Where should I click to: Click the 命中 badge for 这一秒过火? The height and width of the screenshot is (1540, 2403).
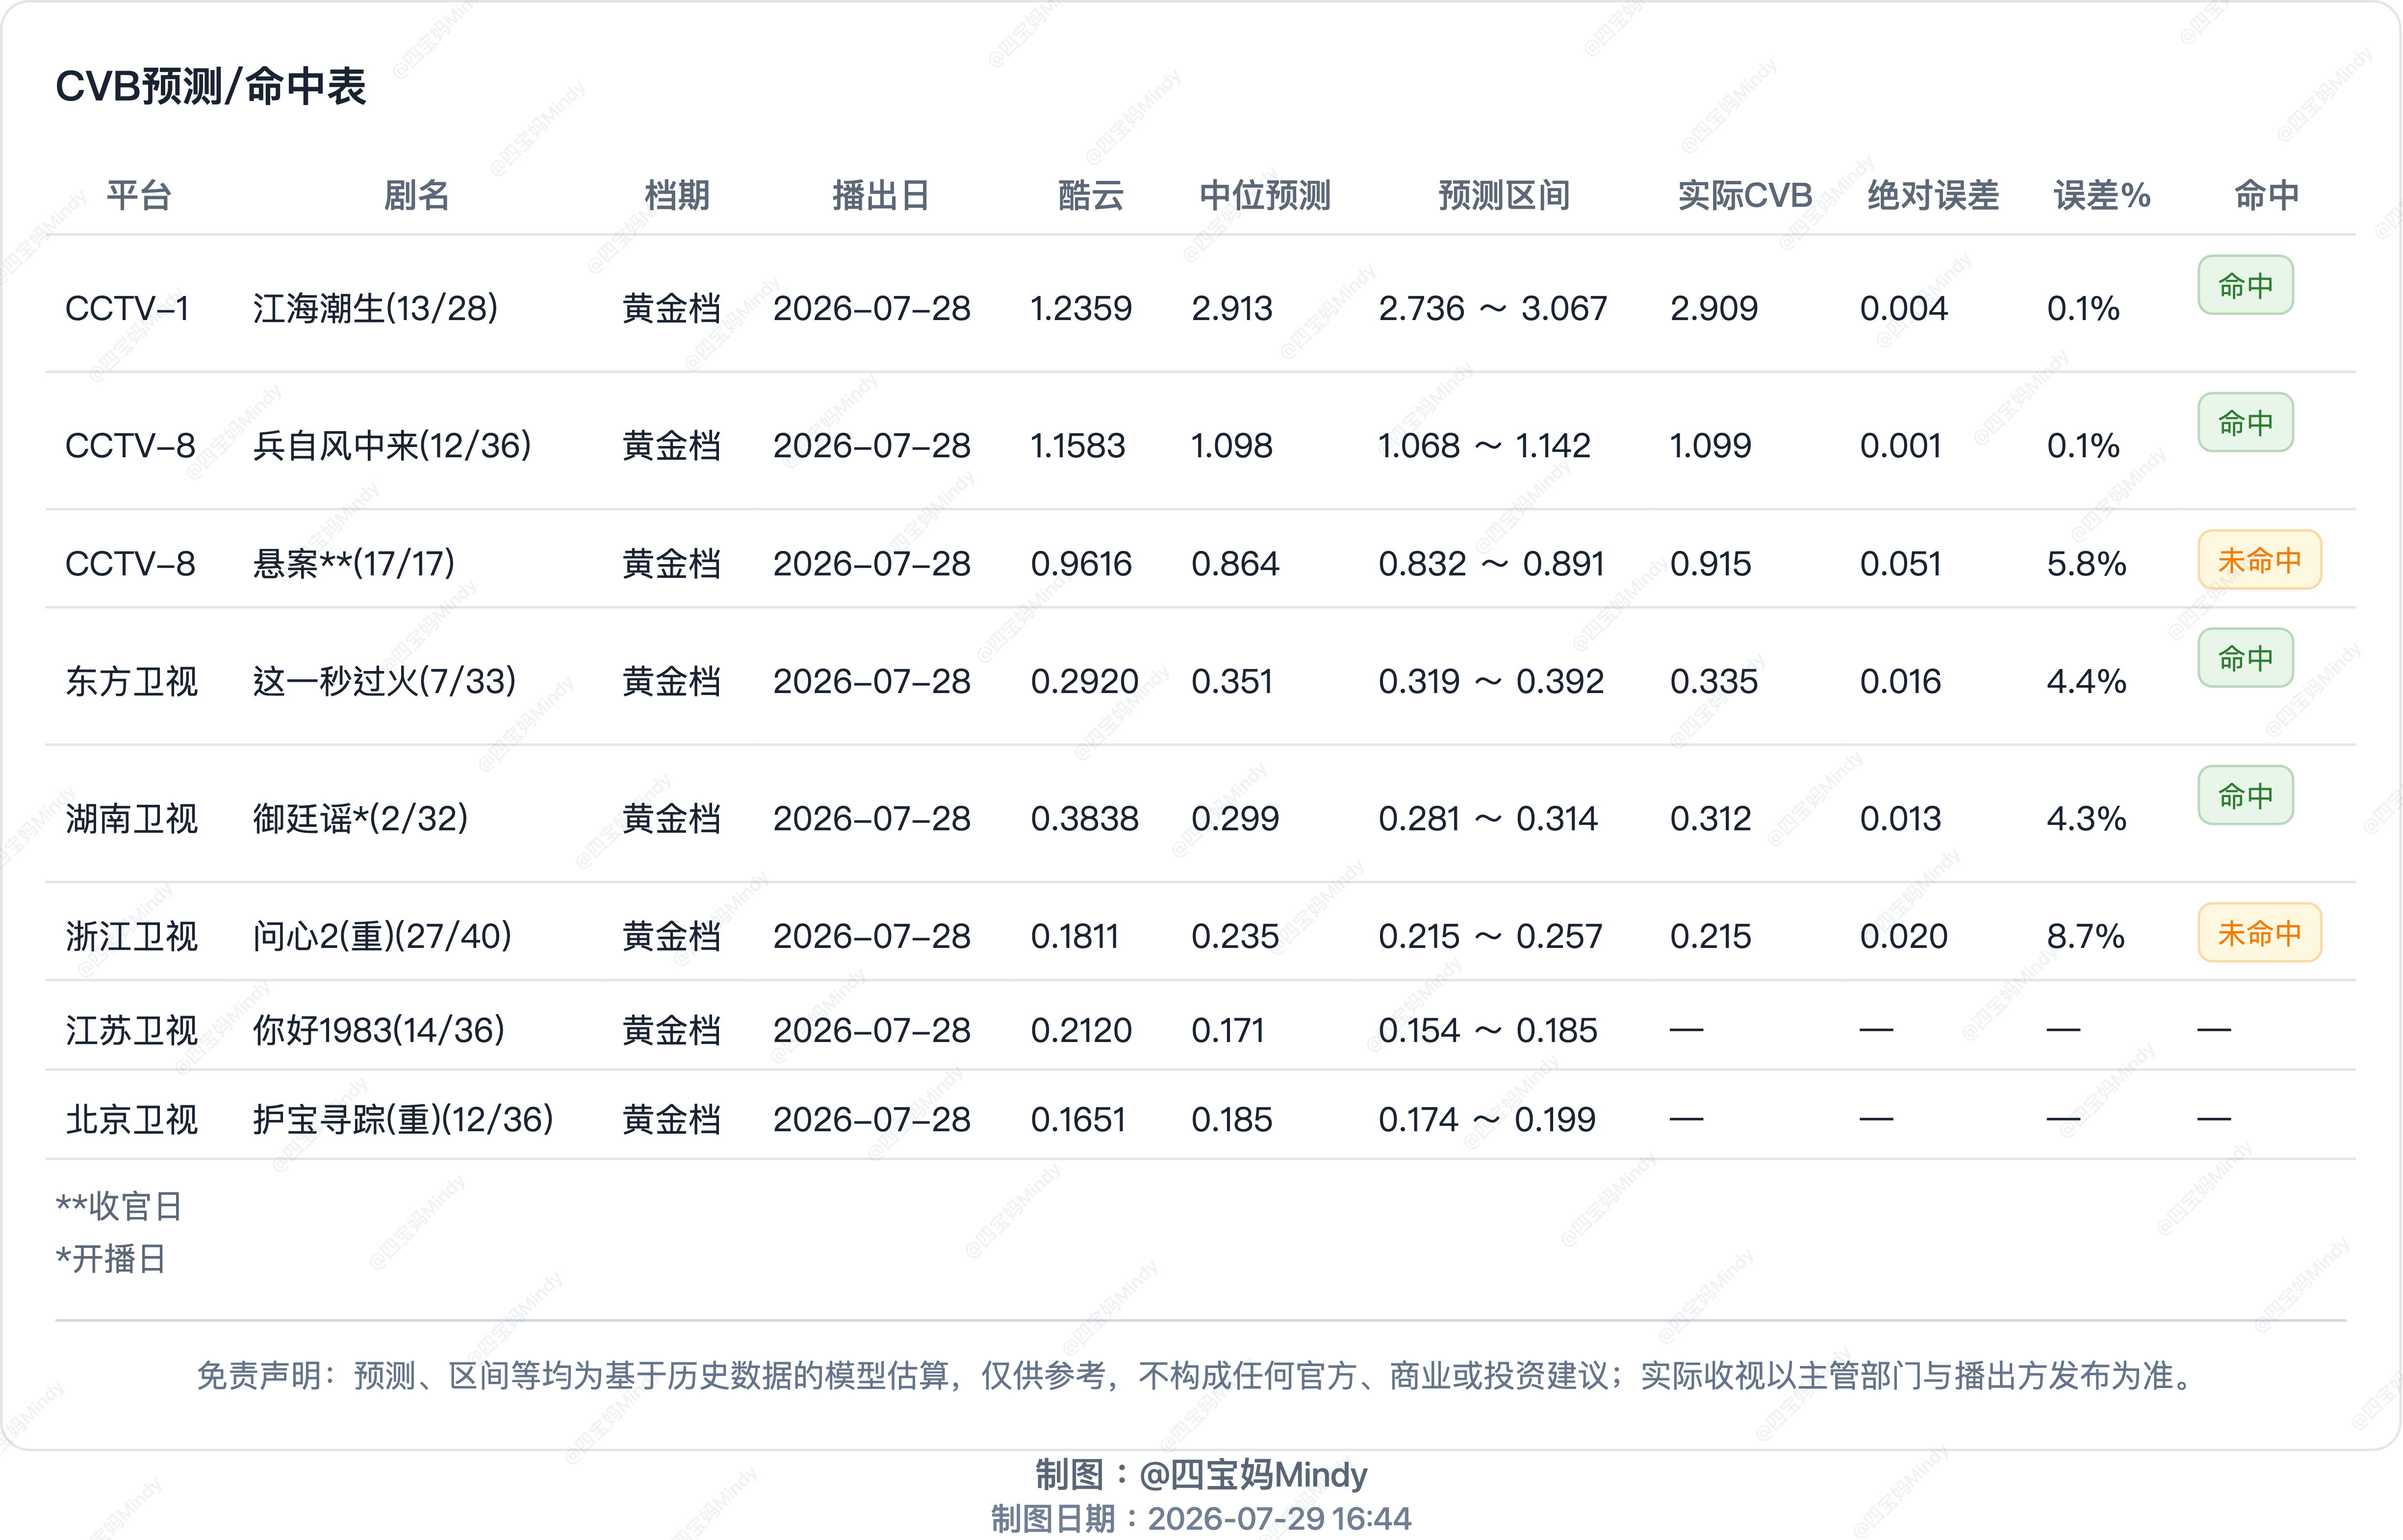(2245, 658)
